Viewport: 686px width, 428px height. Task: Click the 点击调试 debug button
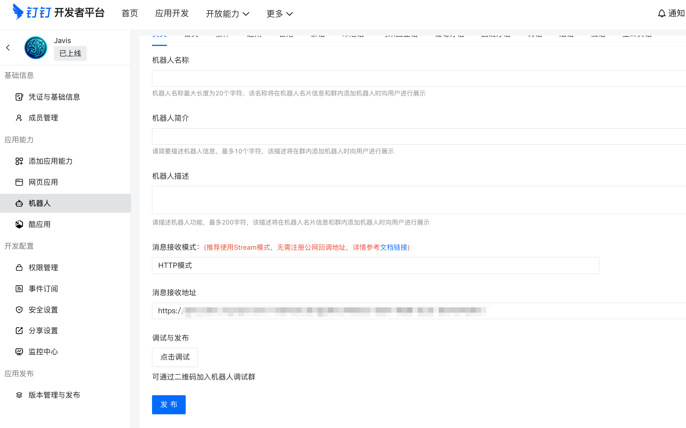click(175, 357)
